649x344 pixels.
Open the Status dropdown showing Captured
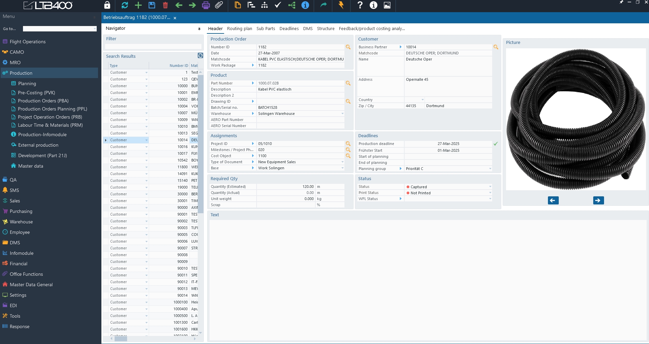click(x=490, y=187)
